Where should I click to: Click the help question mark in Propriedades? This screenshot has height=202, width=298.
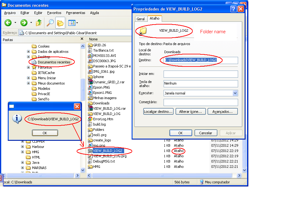click(x=233, y=9)
